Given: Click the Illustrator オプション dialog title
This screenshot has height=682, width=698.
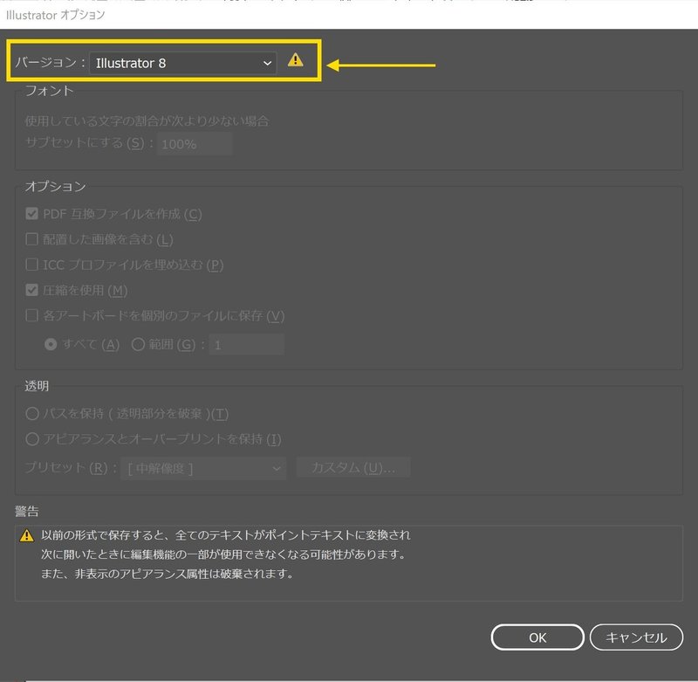Looking at the screenshot, I should (x=56, y=15).
